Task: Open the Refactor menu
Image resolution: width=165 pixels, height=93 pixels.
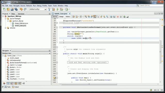Action: (x=29, y=6)
